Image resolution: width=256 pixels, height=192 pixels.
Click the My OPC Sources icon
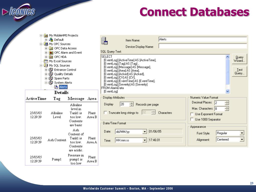point(46,44)
